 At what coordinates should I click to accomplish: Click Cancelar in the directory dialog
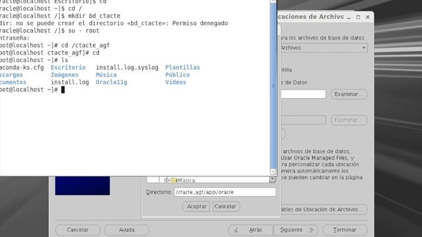(x=226, y=206)
